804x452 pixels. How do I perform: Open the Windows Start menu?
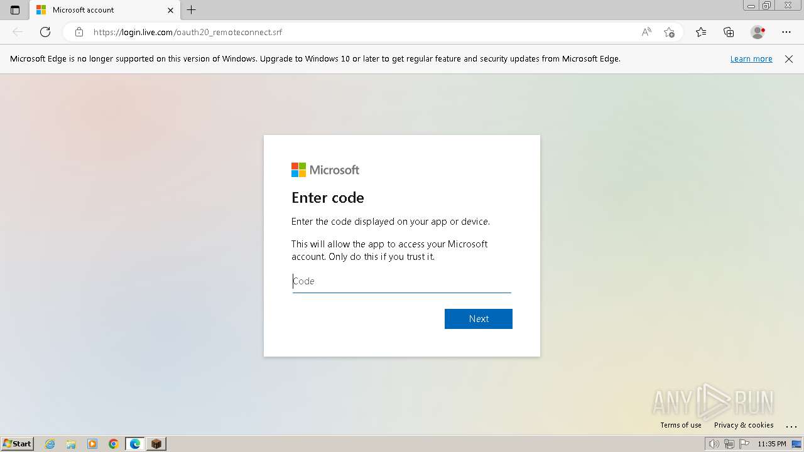click(x=18, y=444)
